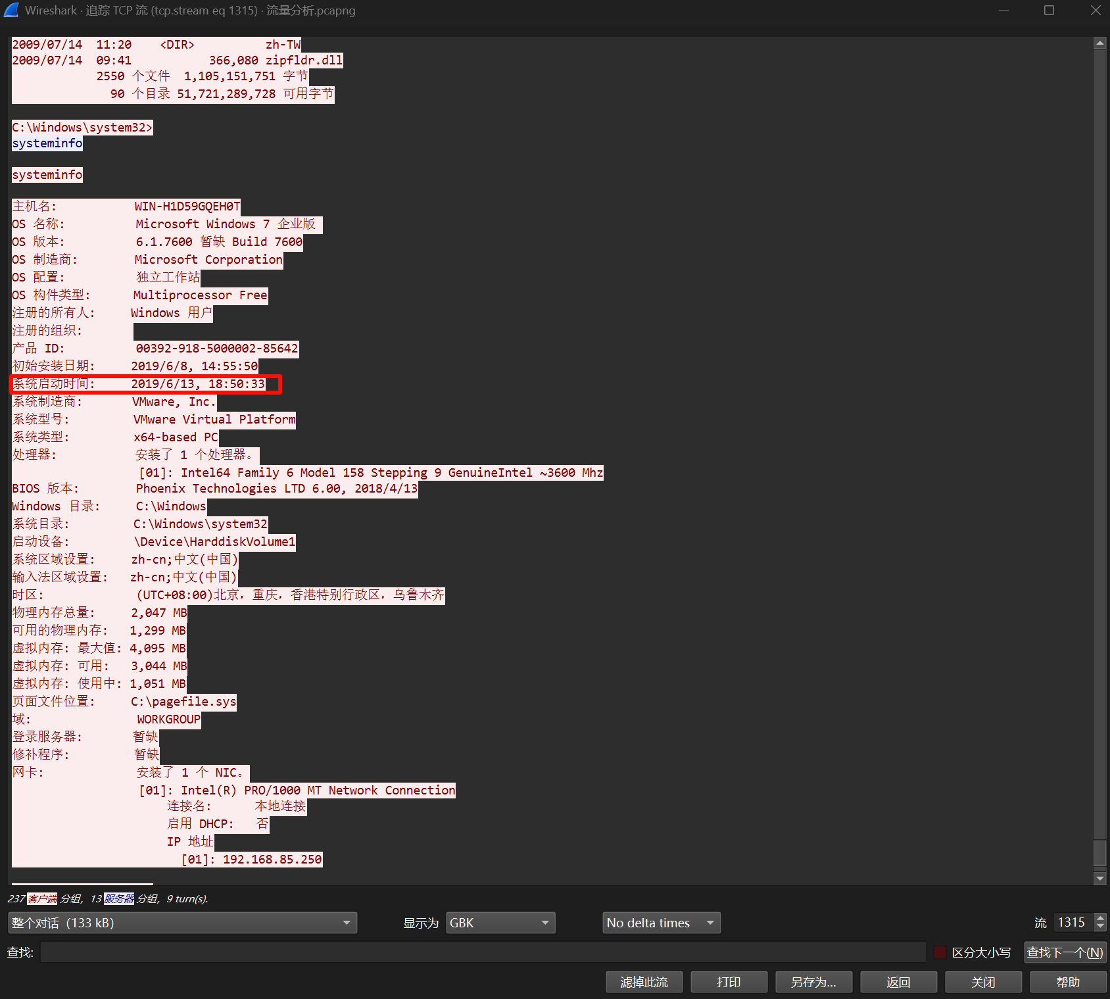This screenshot has height=999, width=1110.
Task: Click the 查找 search text field
Action: coord(483,952)
